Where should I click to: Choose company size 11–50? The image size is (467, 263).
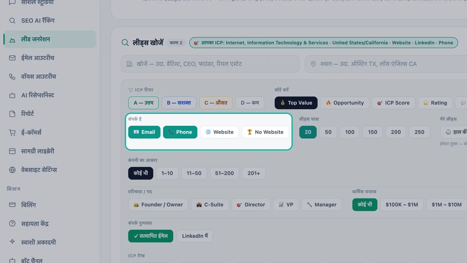pyautogui.click(x=194, y=173)
